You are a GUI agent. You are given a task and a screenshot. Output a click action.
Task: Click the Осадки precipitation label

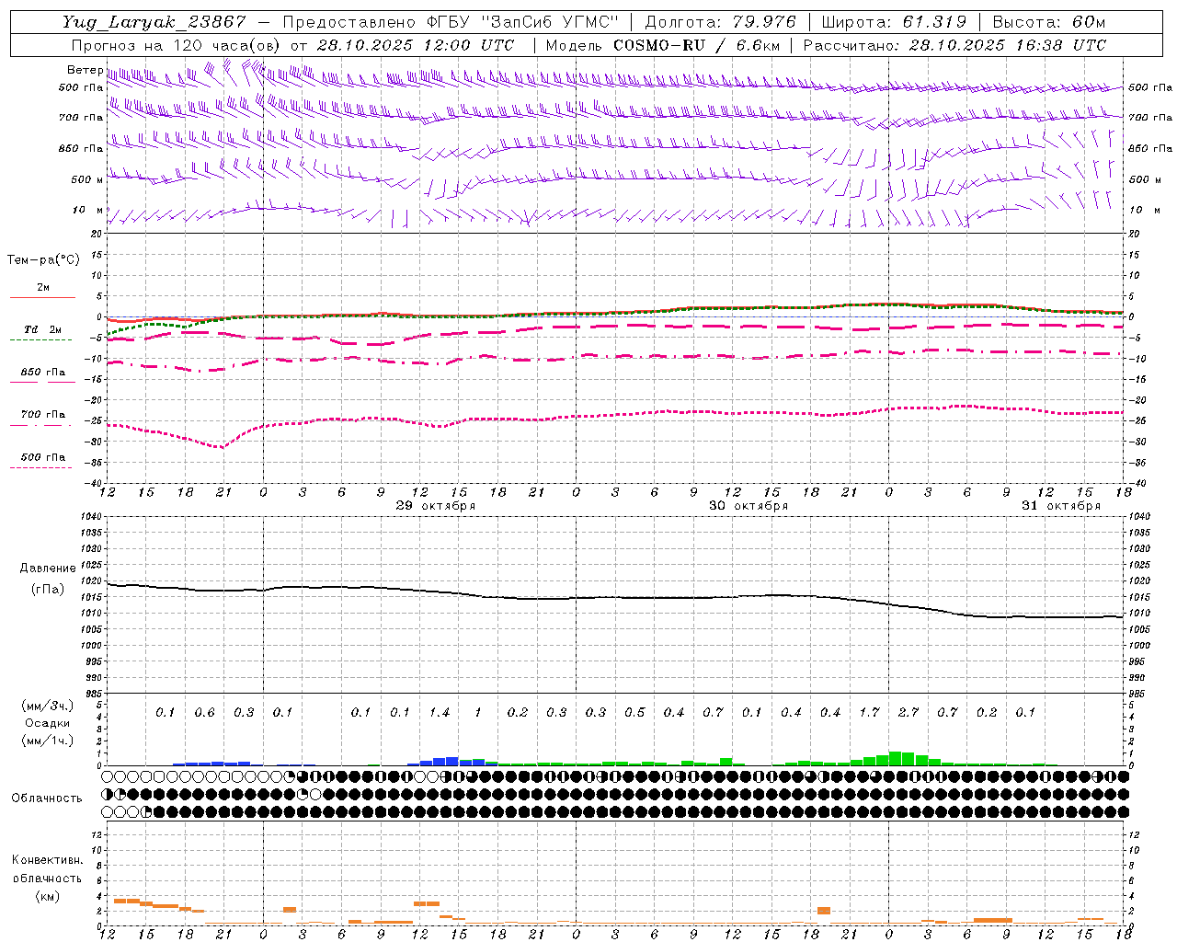[x=47, y=723]
